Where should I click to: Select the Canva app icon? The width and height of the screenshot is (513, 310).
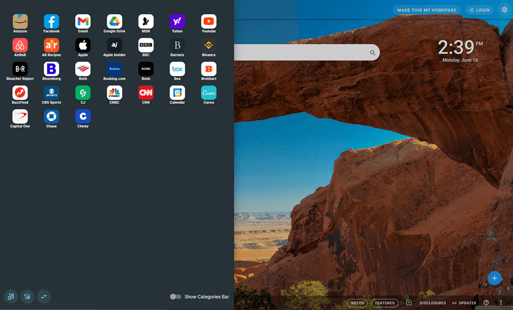(208, 93)
